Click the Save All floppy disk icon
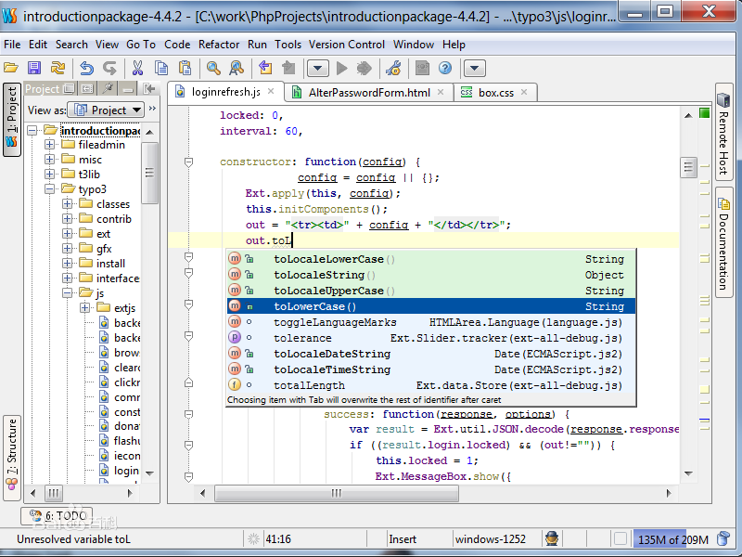 tap(34, 68)
